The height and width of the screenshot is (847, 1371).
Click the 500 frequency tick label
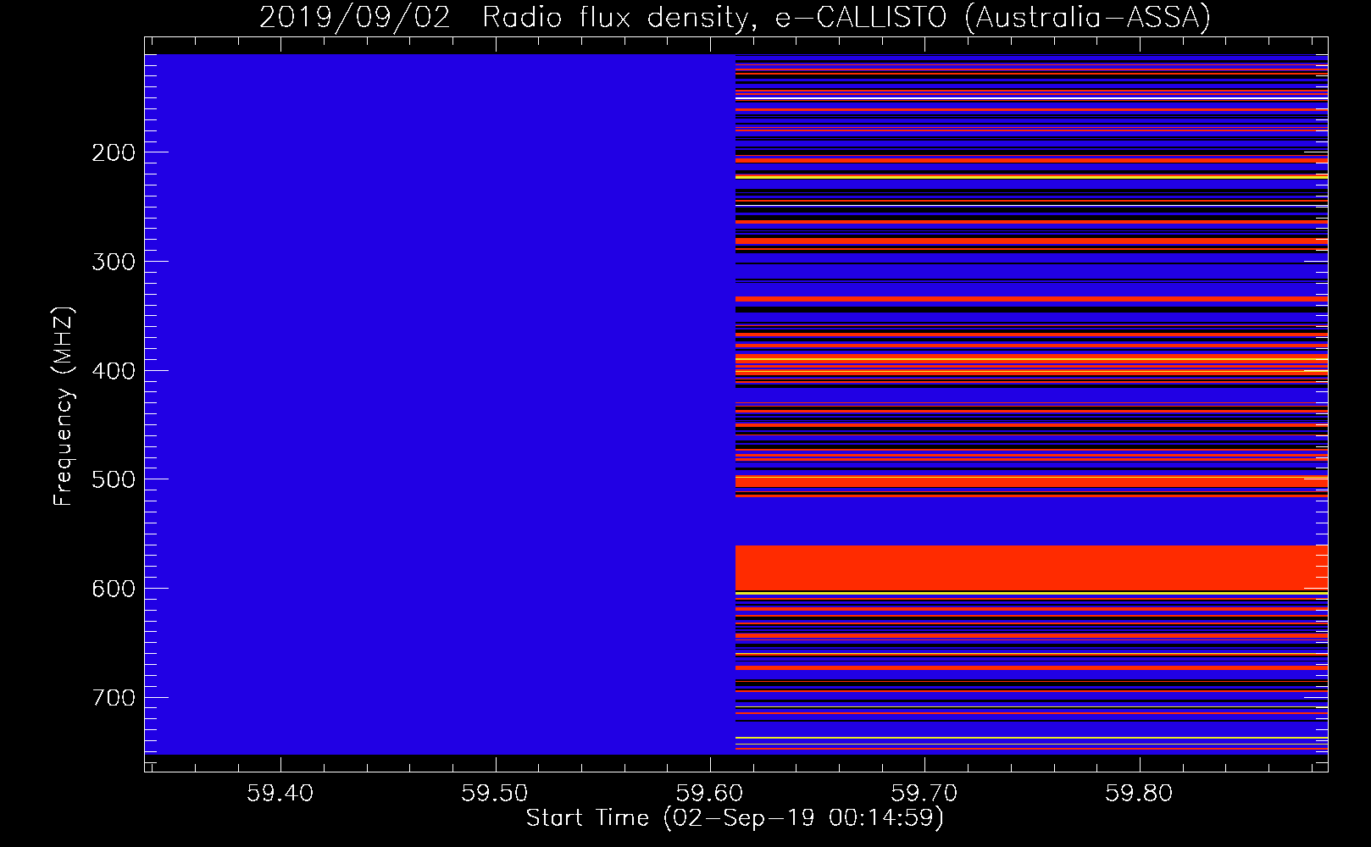(114, 479)
